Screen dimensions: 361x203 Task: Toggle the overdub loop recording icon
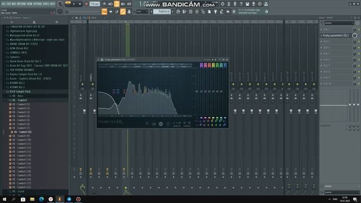point(123,4)
